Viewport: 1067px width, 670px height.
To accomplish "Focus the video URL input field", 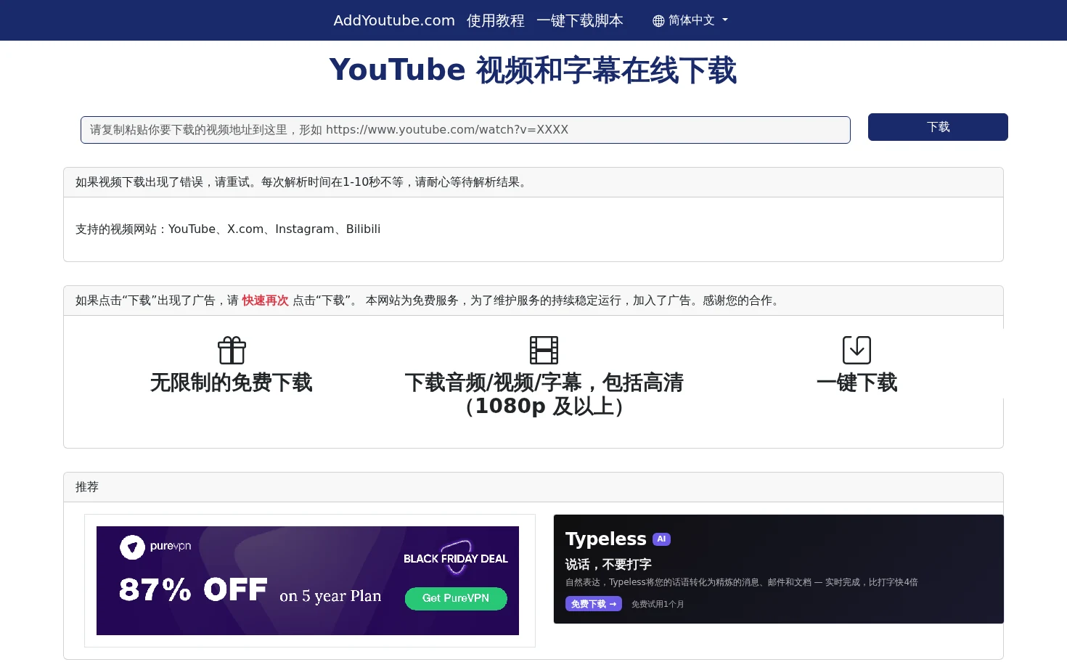I will pos(465,130).
